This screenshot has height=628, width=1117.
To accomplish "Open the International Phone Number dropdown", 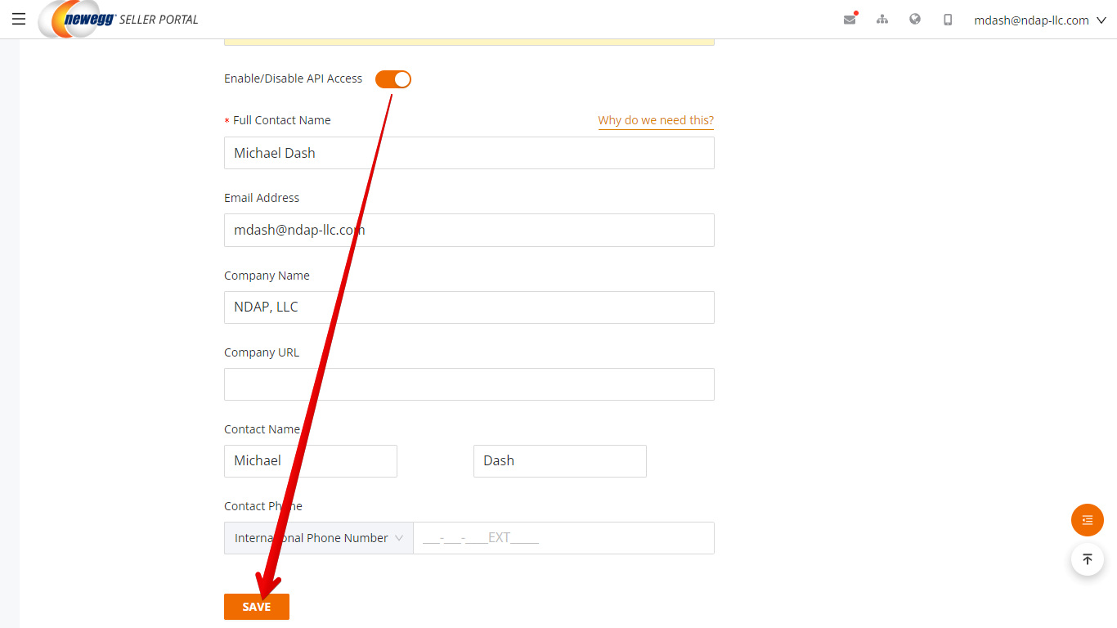I will point(319,538).
